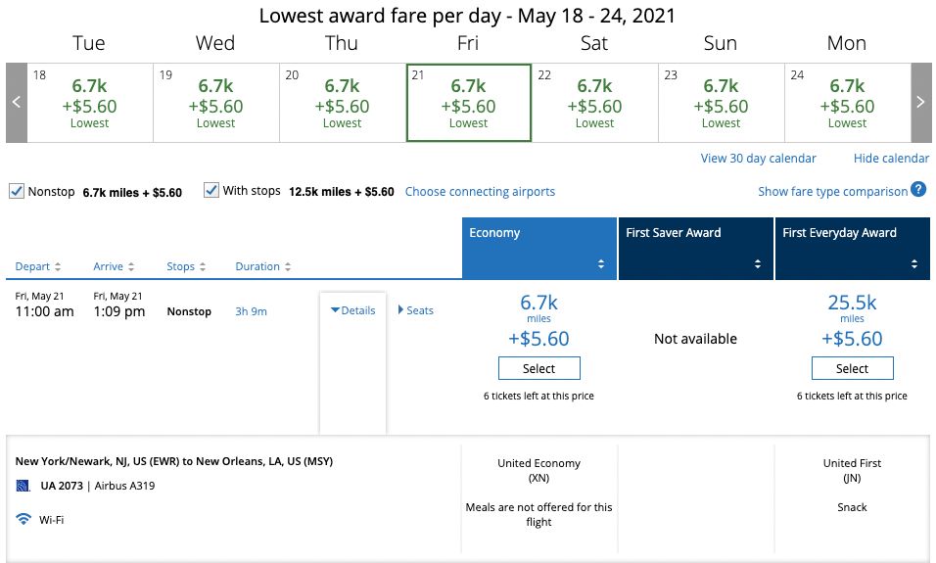Sort flights by Depart column arrows
The width and height of the screenshot is (936, 563).
point(58,267)
